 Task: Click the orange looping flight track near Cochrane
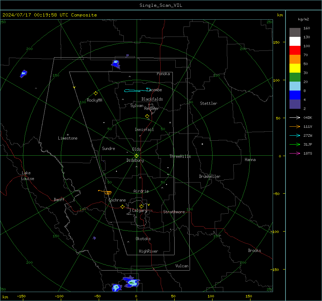click(105, 192)
